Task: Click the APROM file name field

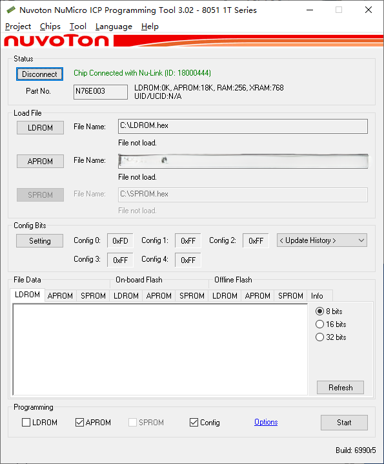Action: coord(243,162)
